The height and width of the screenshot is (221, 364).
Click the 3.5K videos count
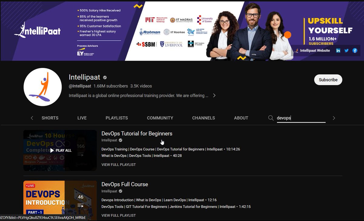point(141,86)
